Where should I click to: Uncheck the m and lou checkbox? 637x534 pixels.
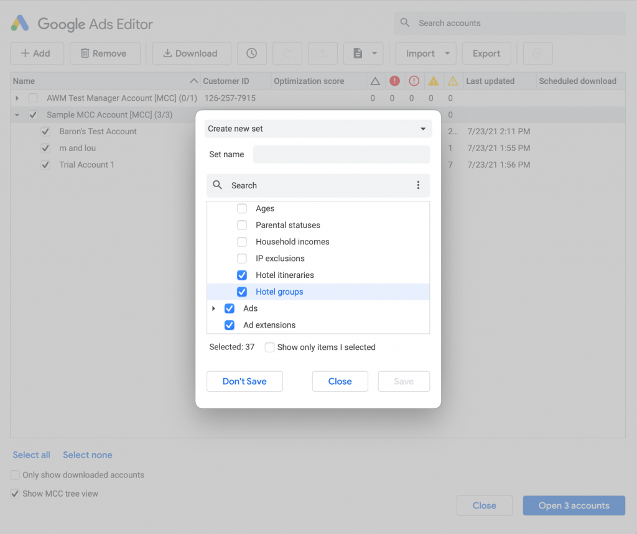click(x=45, y=148)
